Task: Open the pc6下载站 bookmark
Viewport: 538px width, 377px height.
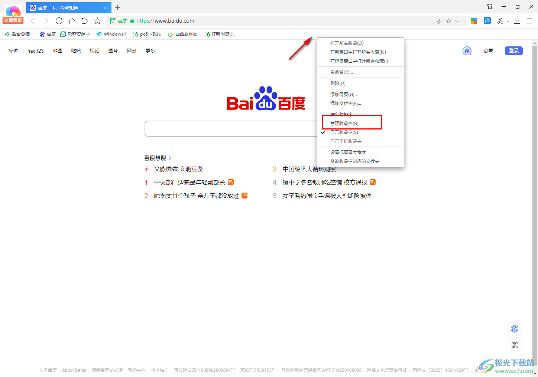Action: [148, 34]
